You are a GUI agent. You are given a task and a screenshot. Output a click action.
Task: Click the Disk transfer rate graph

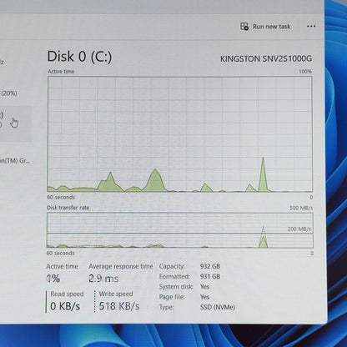[x=180, y=230]
